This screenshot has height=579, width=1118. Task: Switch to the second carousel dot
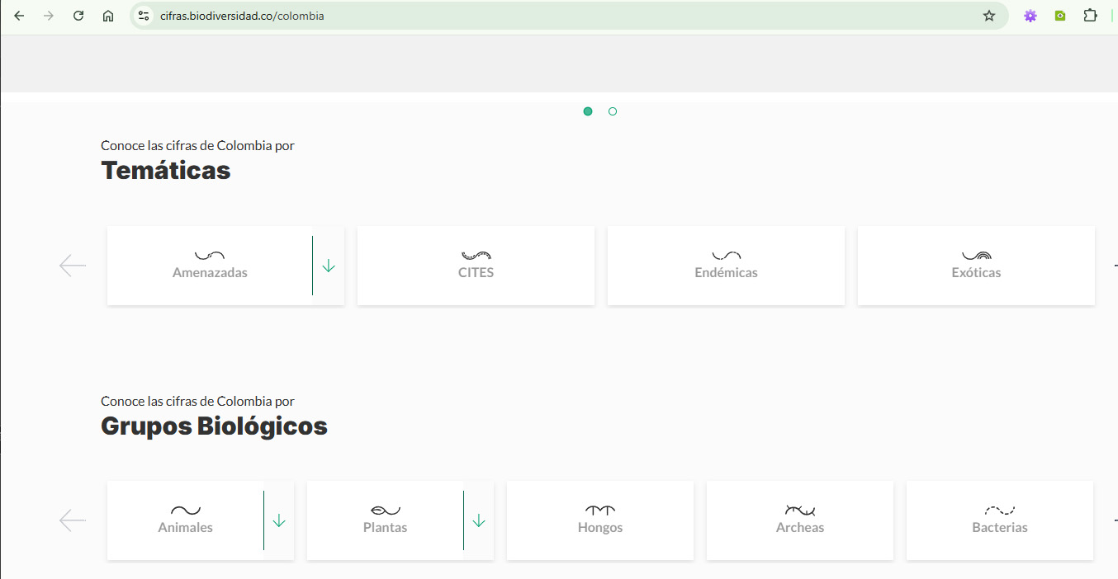click(x=613, y=111)
